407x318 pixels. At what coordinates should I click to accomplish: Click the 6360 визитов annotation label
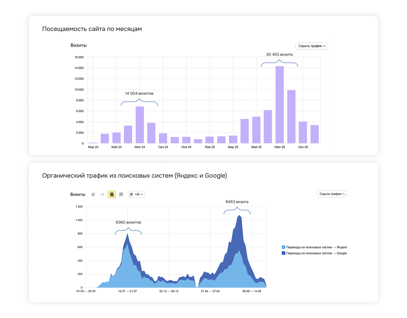(128, 222)
